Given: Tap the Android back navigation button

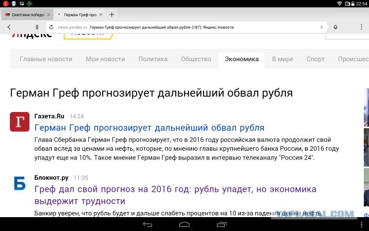Looking at the screenshot, I should tap(148, 225).
